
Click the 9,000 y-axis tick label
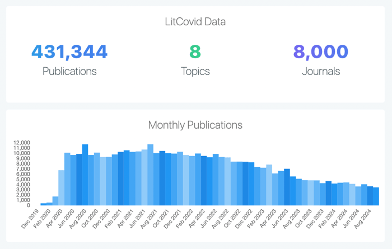23,158
